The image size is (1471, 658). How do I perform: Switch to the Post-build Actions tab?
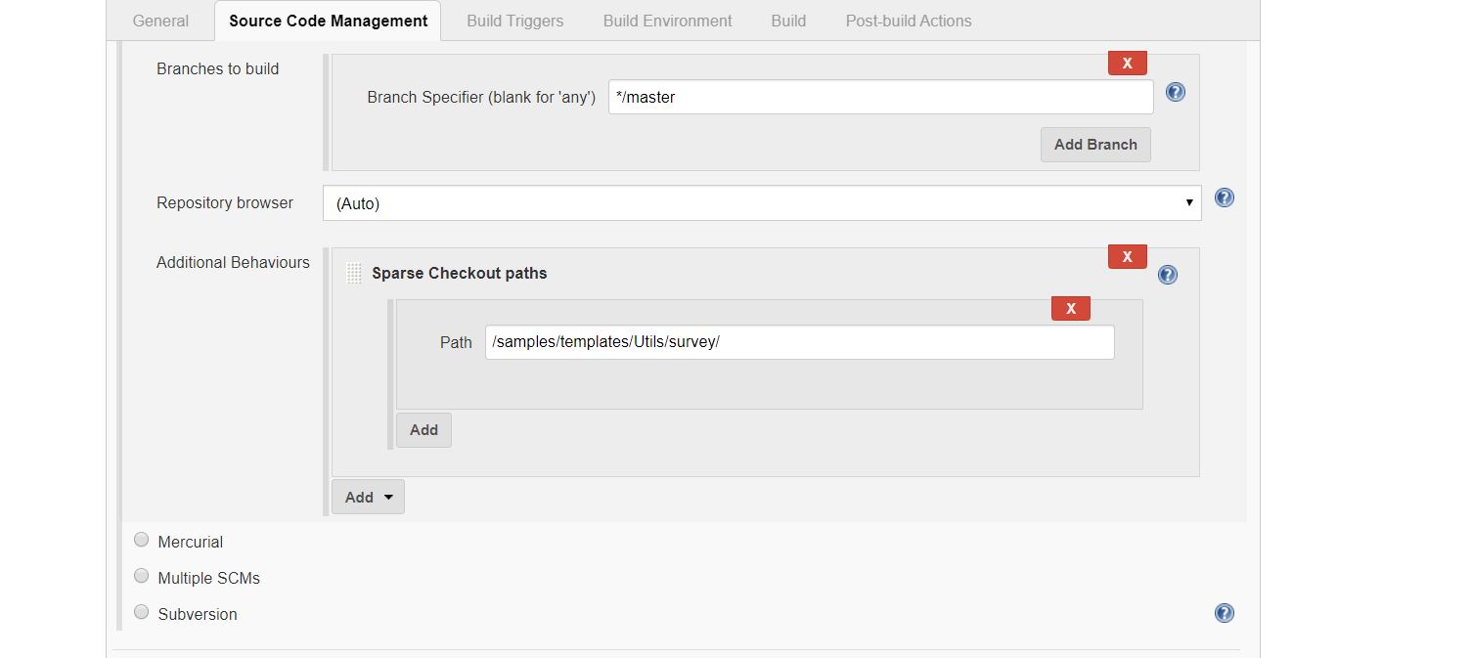coord(909,21)
